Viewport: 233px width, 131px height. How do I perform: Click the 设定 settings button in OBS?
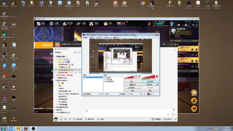pos(133,82)
